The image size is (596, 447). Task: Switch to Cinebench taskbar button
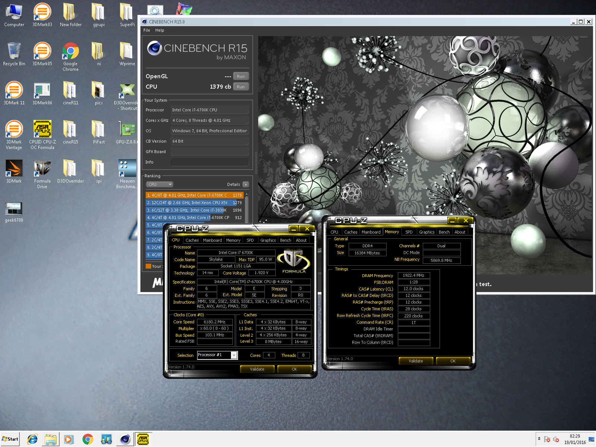tap(125, 439)
